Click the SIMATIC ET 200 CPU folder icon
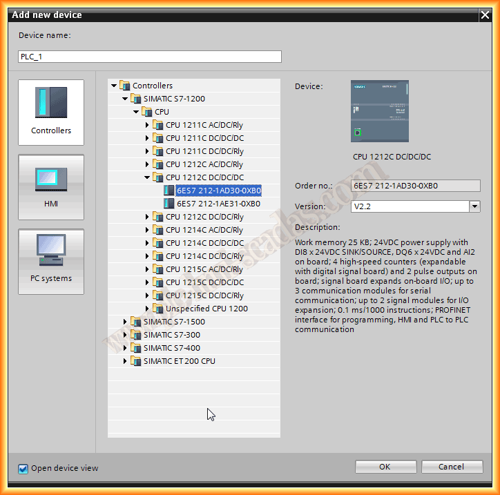The height and width of the screenshot is (495, 500). (136, 361)
